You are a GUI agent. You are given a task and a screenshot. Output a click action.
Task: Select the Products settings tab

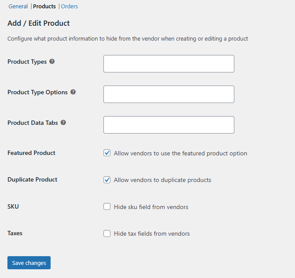click(x=45, y=7)
